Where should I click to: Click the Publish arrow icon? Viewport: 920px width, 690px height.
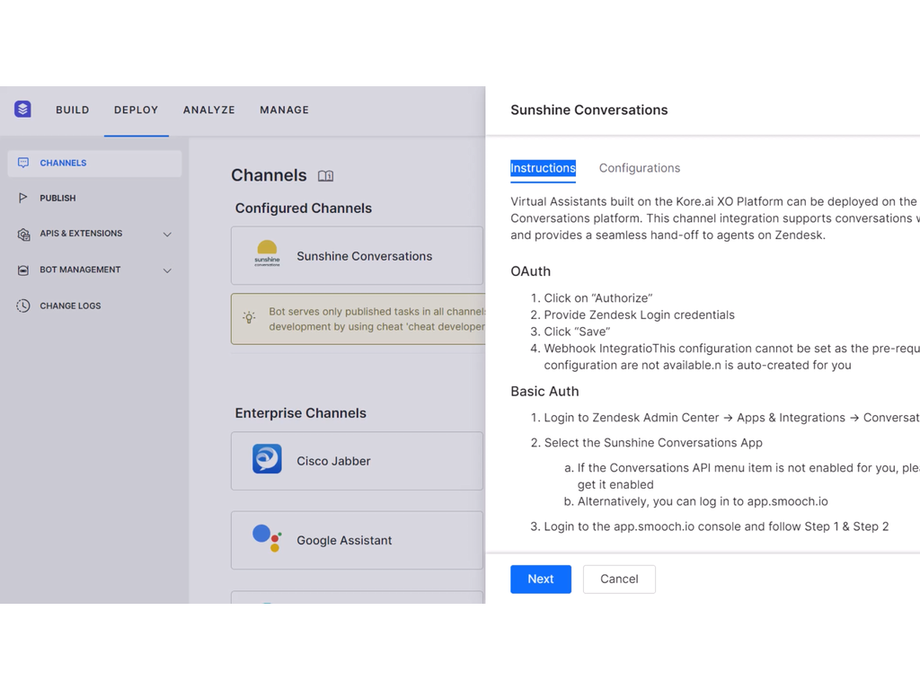23,198
